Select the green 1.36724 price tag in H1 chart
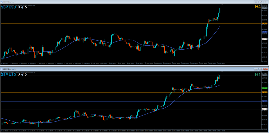The height and width of the screenshot is (133, 269). (x=265, y=88)
